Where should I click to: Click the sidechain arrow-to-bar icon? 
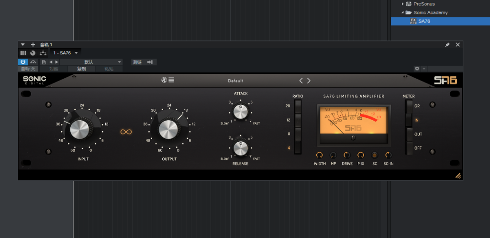pyautogui.click(x=150, y=62)
